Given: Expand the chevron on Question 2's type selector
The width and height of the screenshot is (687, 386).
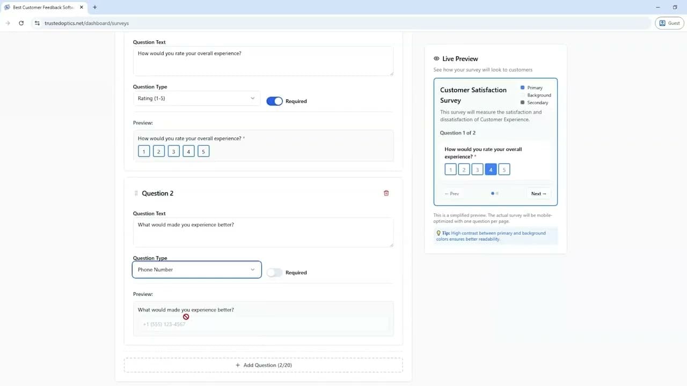Looking at the screenshot, I should [x=252, y=270].
